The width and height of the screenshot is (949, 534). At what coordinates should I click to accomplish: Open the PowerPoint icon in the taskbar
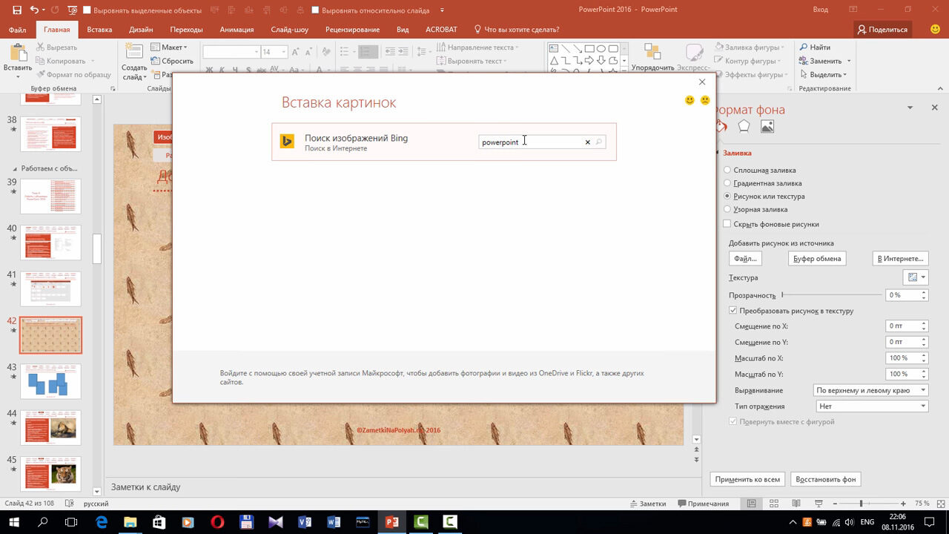click(x=391, y=522)
